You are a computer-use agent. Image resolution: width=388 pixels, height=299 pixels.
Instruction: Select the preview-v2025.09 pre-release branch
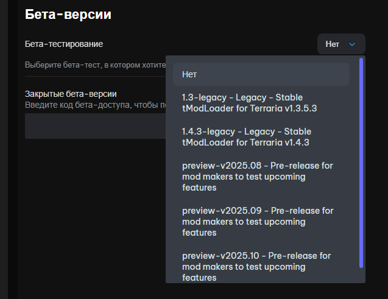pos(258,222)
